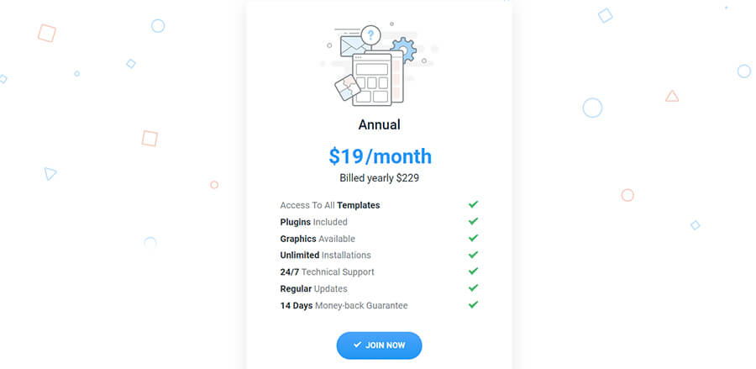Click the blue gear icon in the illustration
The height and width of the screenshot is (369, 756).
coord(404,49)
